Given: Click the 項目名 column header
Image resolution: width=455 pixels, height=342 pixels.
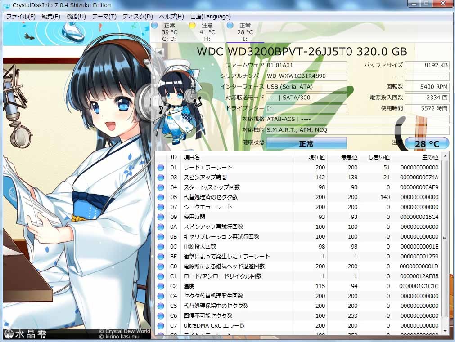Looking at the screenshot, I should click(238, 157).
